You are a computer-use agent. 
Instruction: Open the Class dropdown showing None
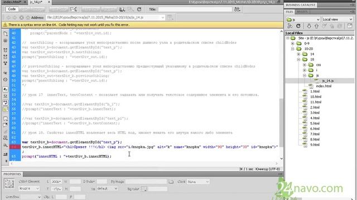coord(198,182)
